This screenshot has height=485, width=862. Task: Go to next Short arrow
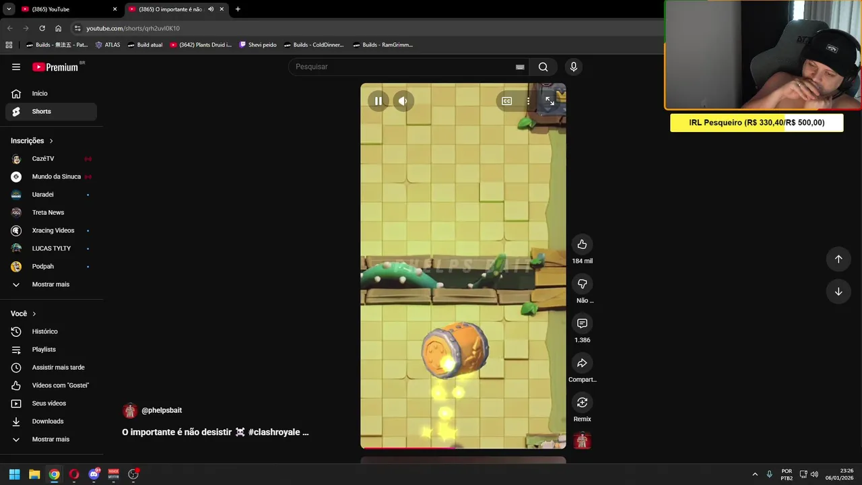click(x=838, y=292)
